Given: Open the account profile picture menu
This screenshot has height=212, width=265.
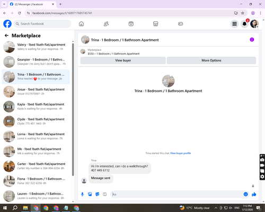Looking at the screenshot, I should click(x=254, y=24).
